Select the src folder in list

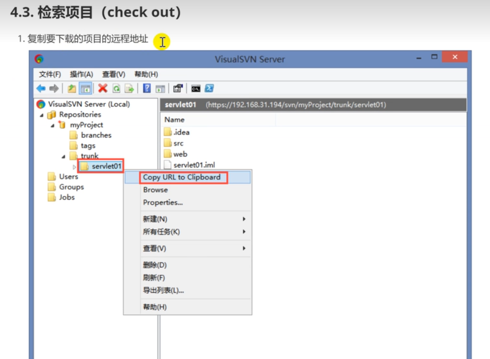(x=173, y=143)
